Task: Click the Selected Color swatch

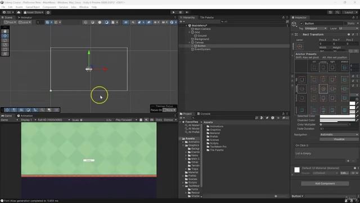Action: pos(337,116)
